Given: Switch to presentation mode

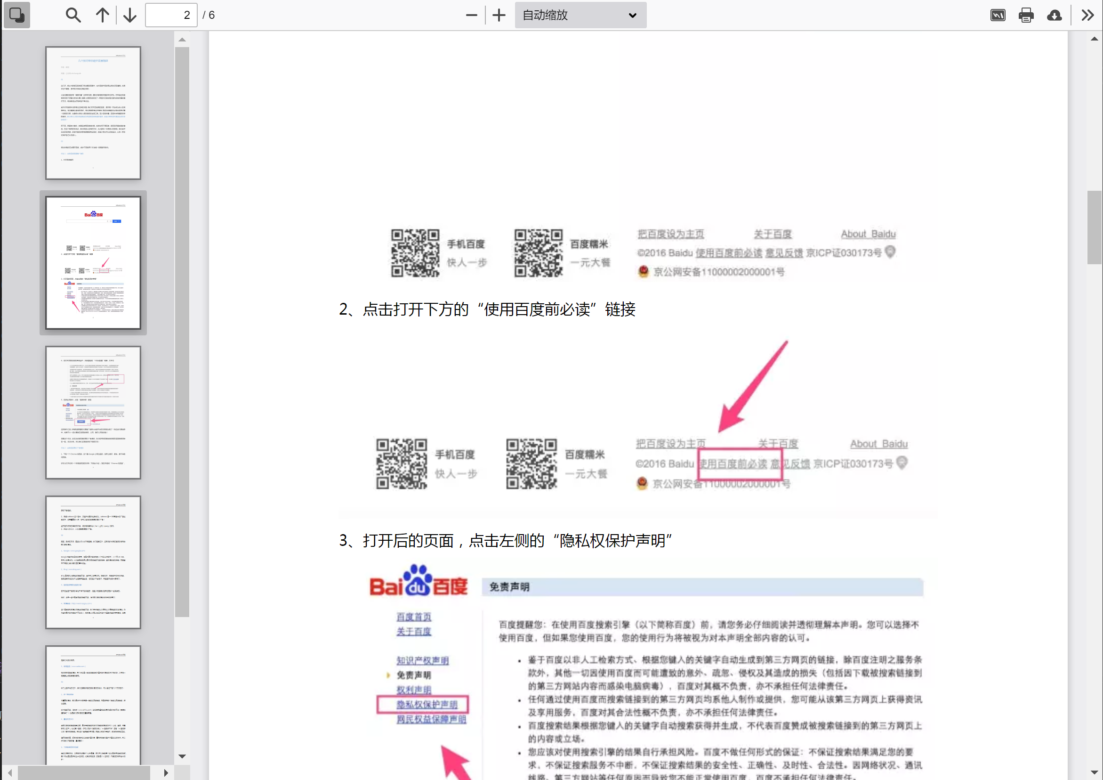Looking at the screenshot, I should pos(998,15).
